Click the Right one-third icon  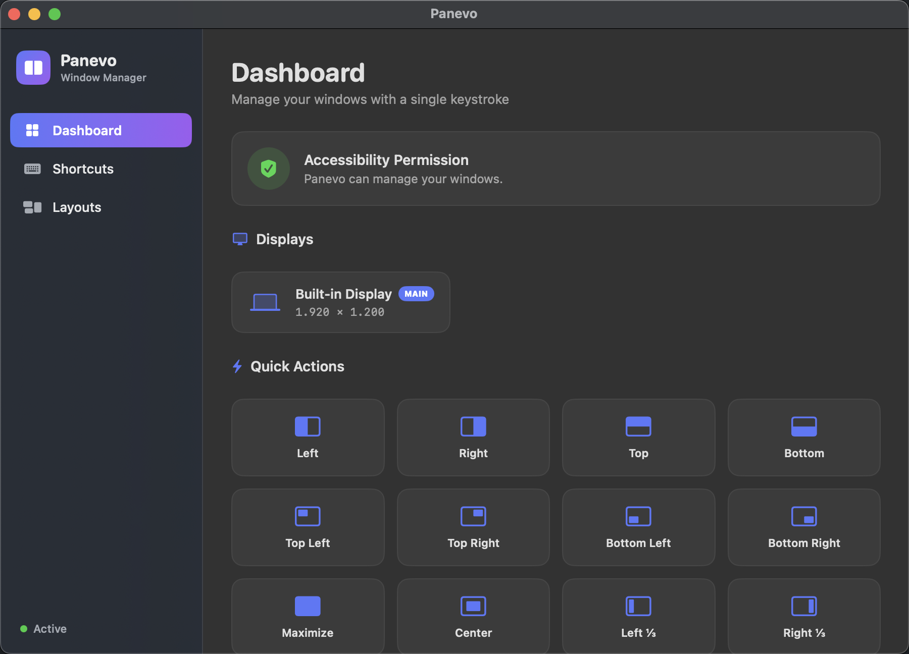click(x=804, y=606)
